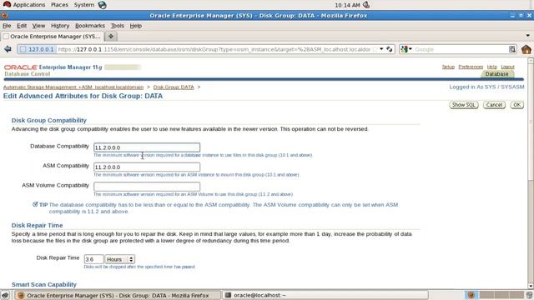Follow Disk Group: DATA breadcrumb link
The height and width of the screenshot is (300, 534).
(174, 87)
